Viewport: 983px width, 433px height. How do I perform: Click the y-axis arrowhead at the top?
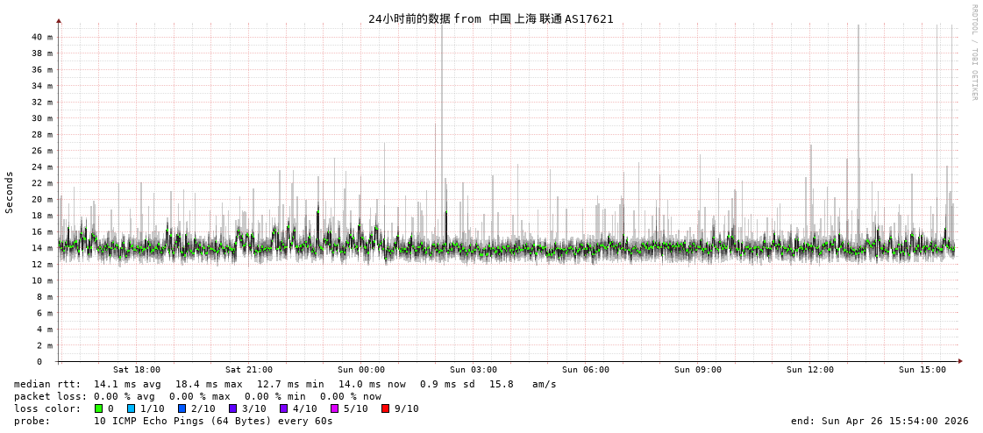pos(59,20)
